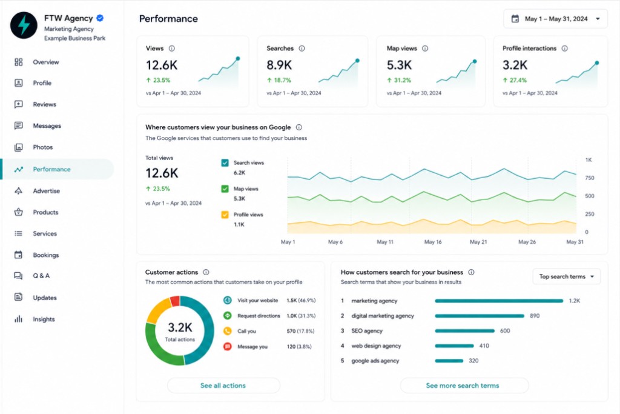Click the Searches 8.9K card sparkline
Viewport: 620px width, 414px height.
point(339,73)
